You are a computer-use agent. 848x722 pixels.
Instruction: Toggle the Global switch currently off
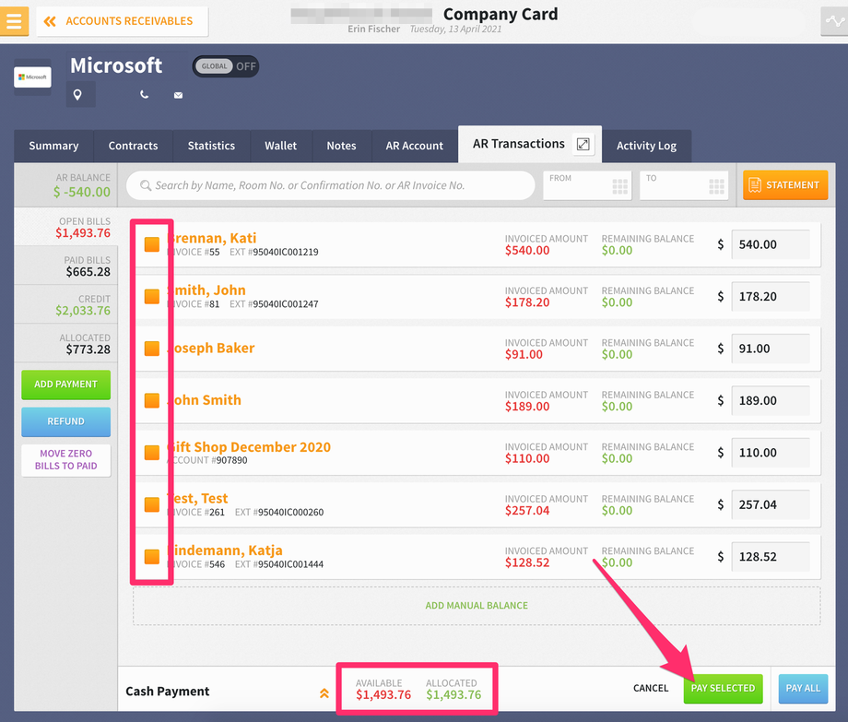[226, 66]
